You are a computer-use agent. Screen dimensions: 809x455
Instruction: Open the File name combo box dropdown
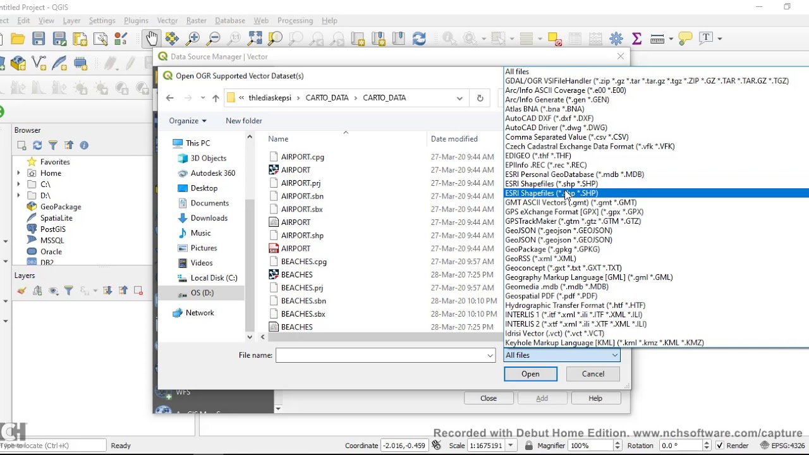pos(490,355)
